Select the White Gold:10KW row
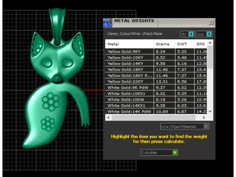 click(x=156, y=99)
